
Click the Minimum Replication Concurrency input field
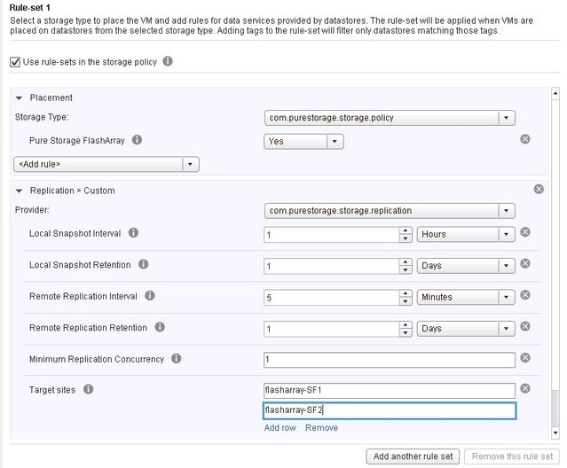tap(390, 360)
